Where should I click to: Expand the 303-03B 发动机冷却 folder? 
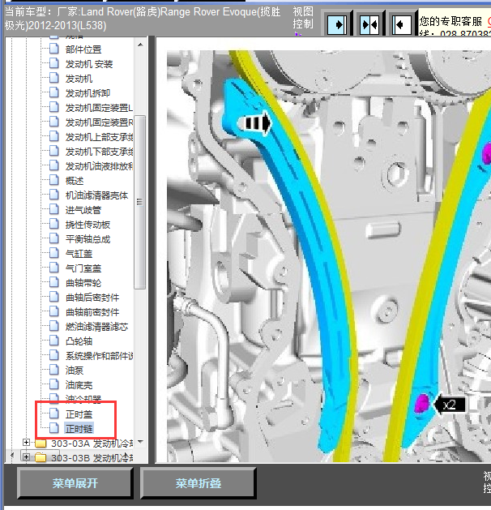(x=26, y=456)
